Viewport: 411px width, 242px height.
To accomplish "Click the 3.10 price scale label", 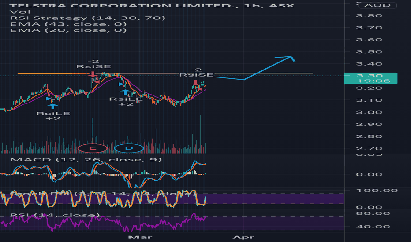I will [x=369, y=100].
